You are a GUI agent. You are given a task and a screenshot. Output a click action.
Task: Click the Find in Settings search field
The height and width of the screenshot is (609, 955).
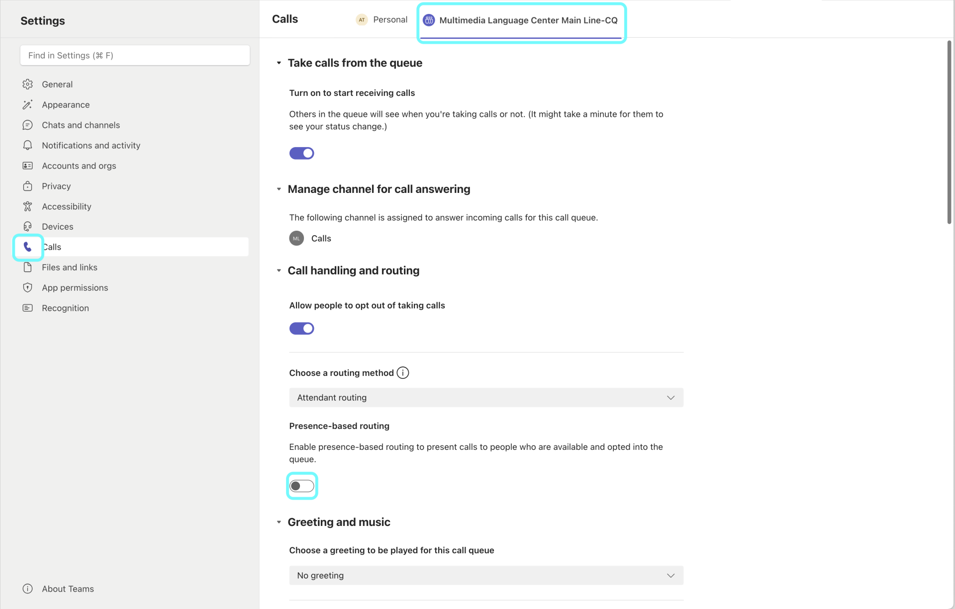[135, 55]
